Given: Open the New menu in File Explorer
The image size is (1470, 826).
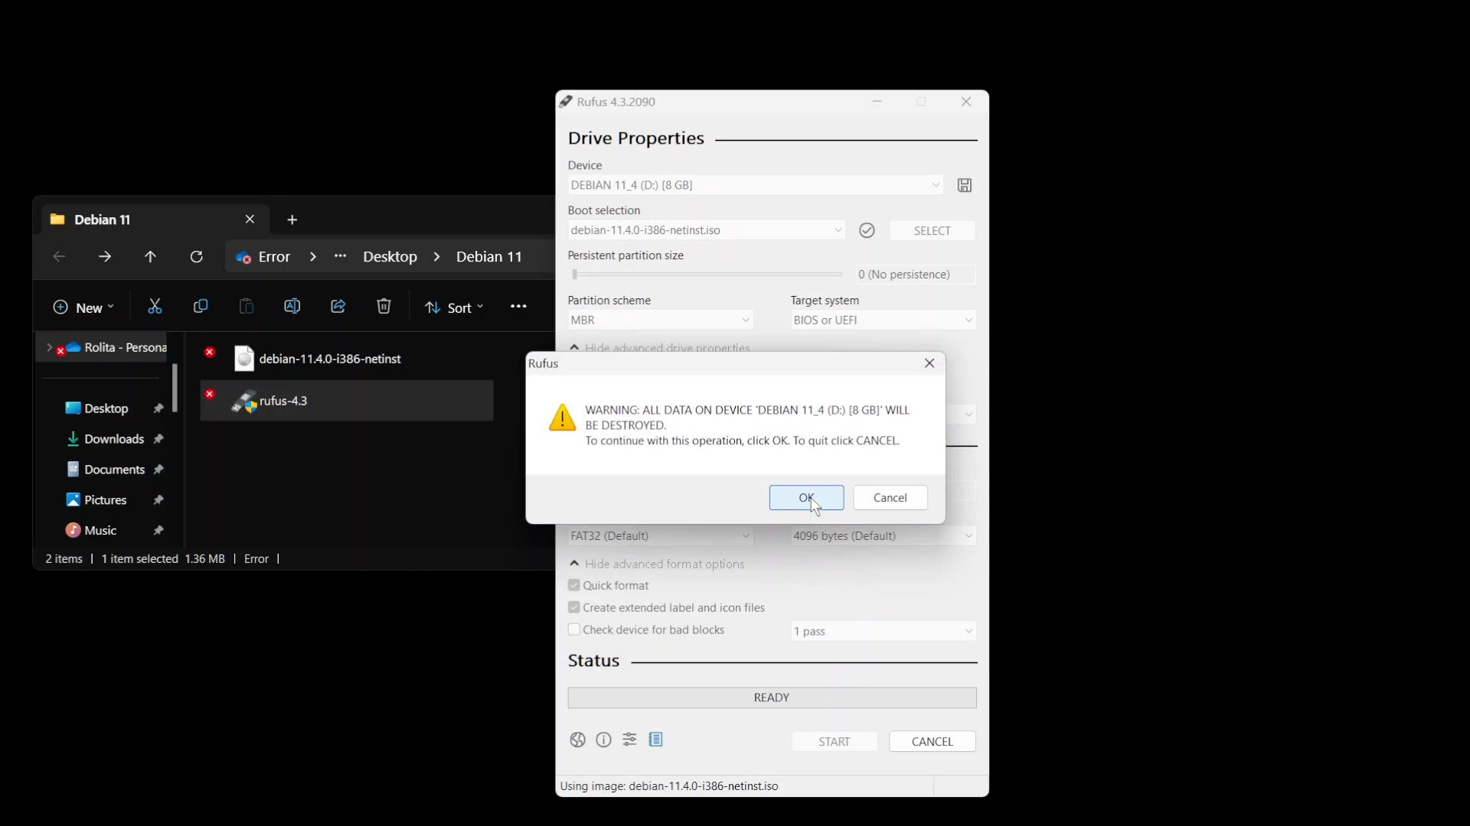Looking at the screenshot, I should click(x=83, y=307).
